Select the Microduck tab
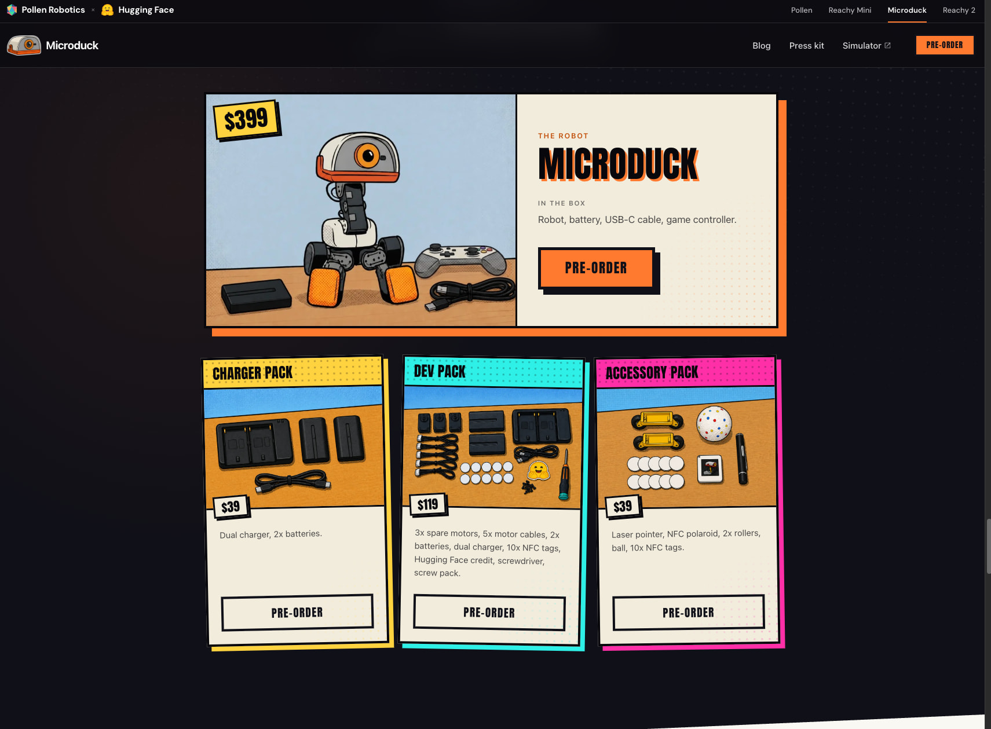Image resolution: width=991 pixels, height=729 pixels. [x=907, y=10]
